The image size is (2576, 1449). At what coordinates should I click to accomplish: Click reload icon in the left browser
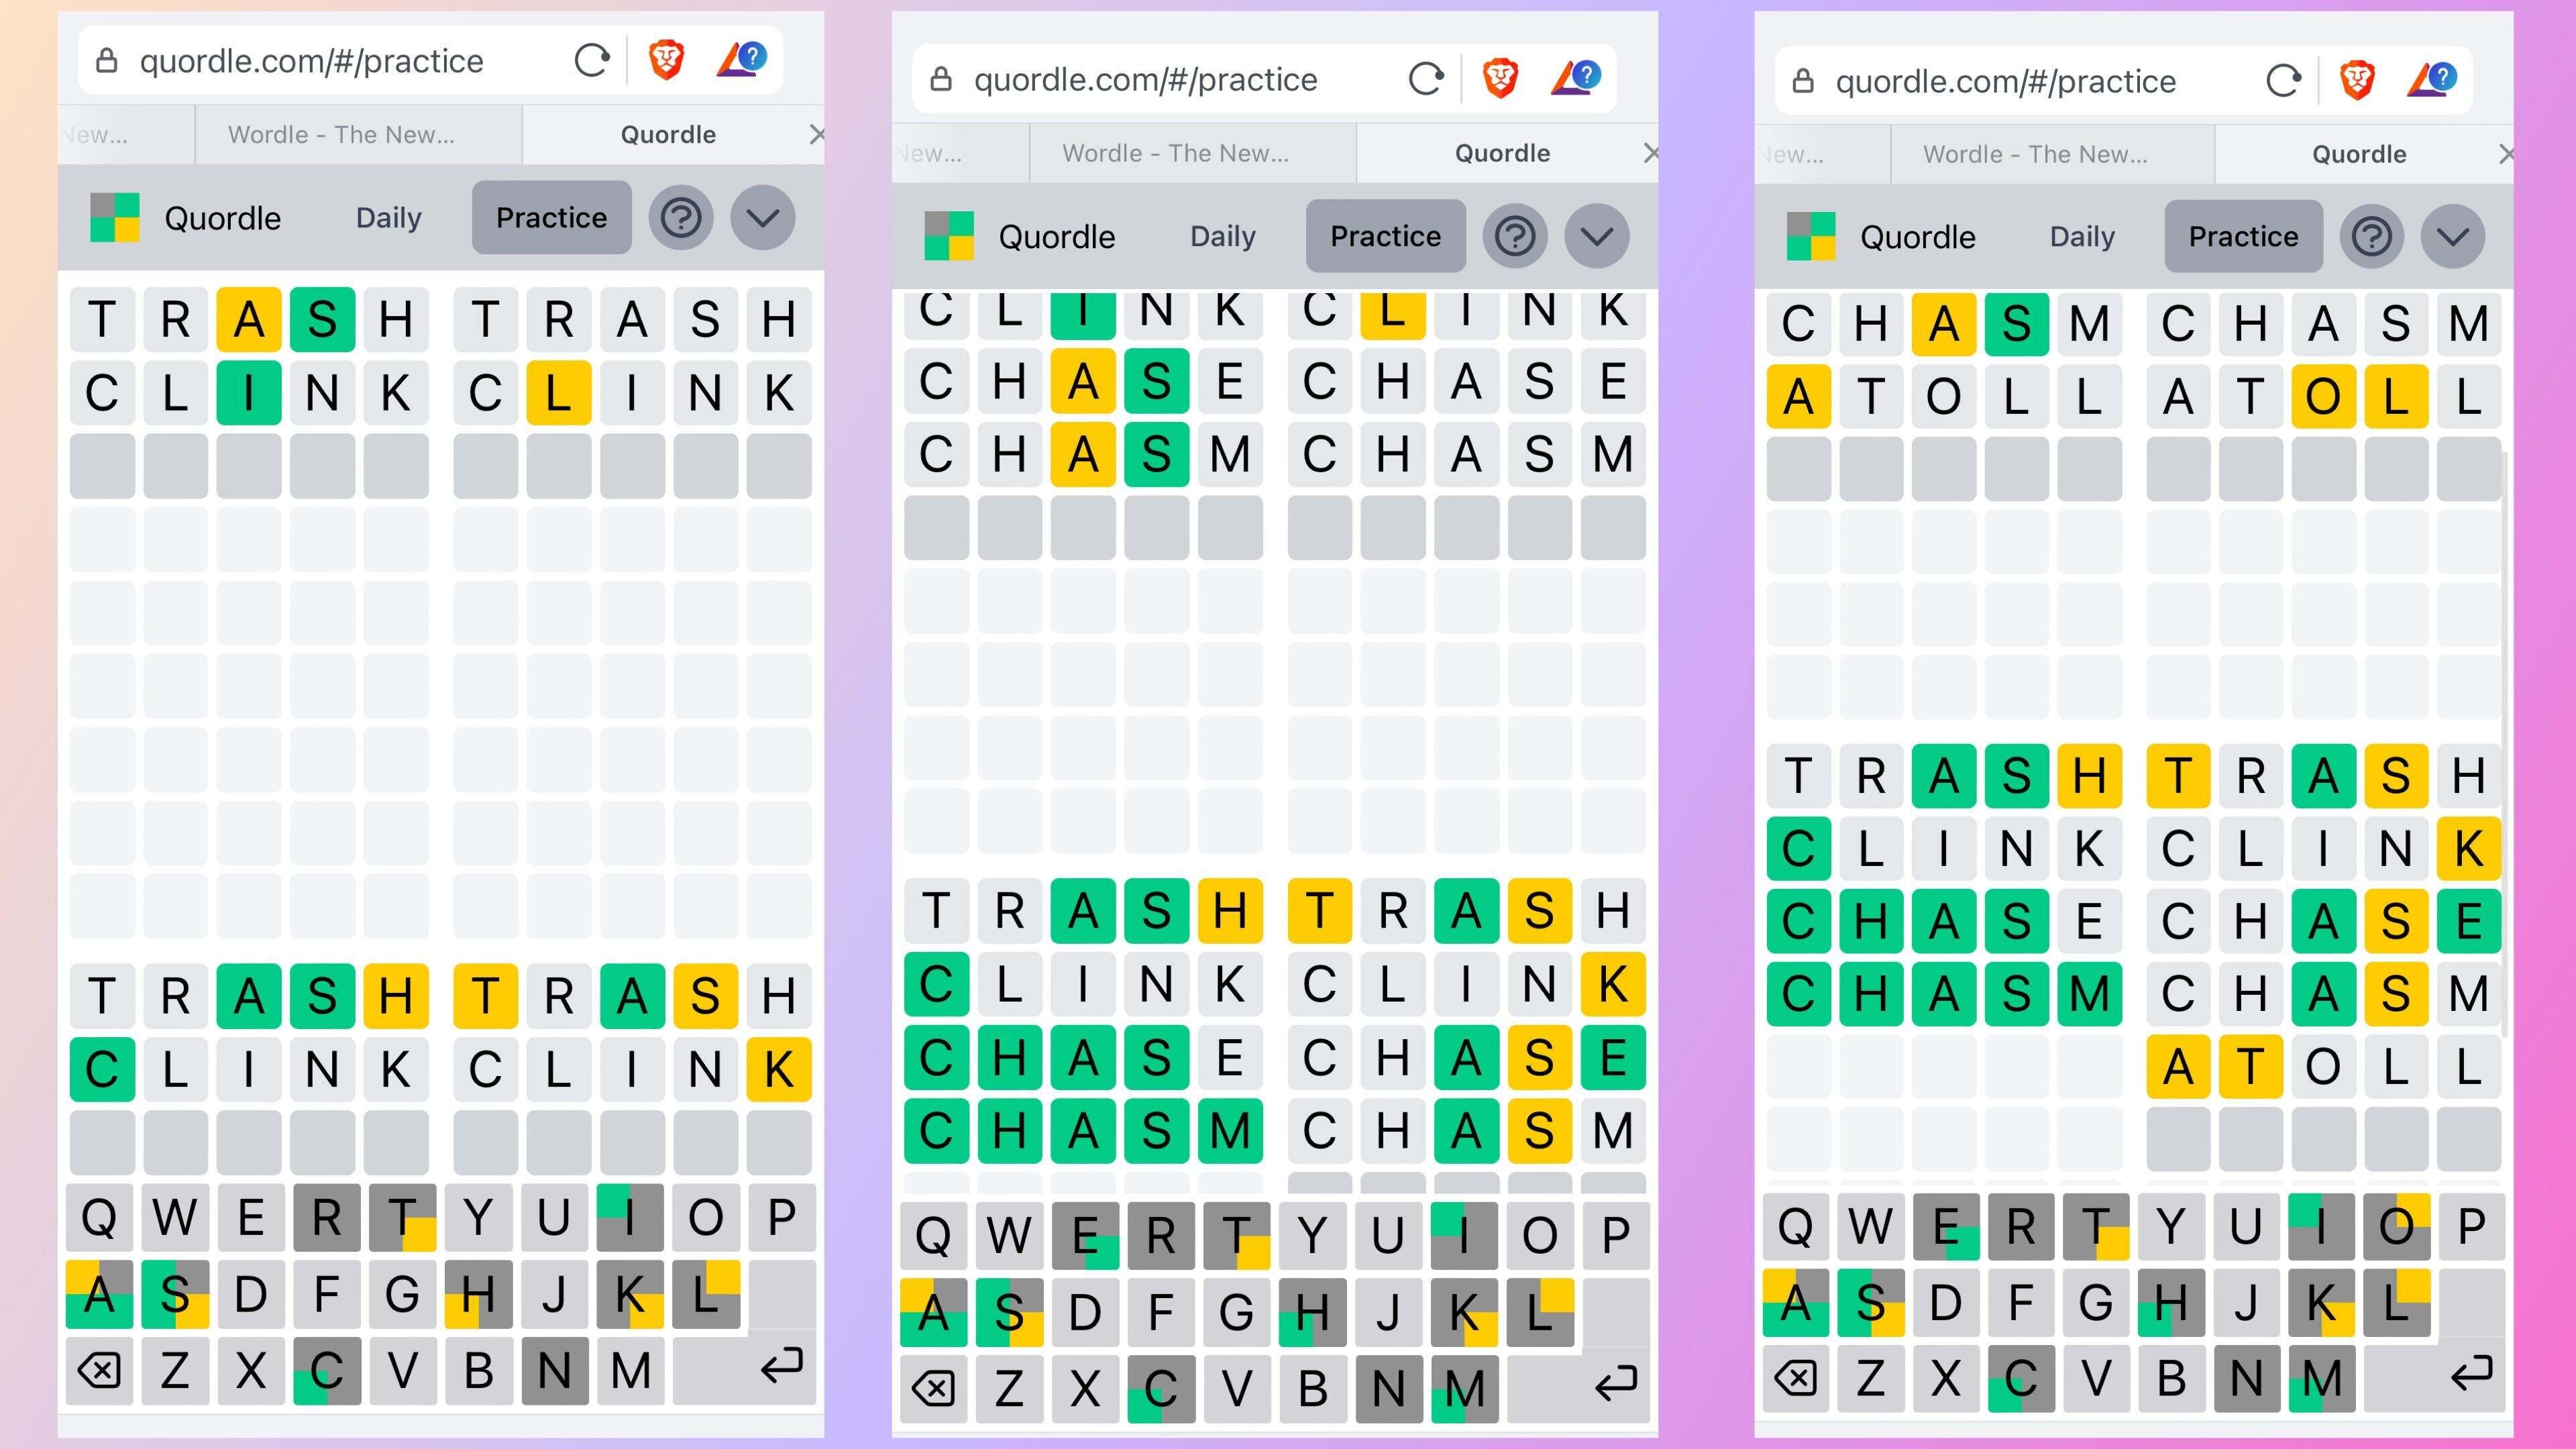pyautogui.click(x=592, y=61)
